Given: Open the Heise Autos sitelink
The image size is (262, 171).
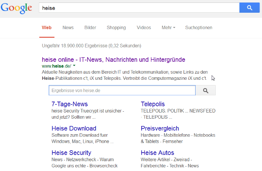Looking at the screenshot, I should [x=157, y=153].
